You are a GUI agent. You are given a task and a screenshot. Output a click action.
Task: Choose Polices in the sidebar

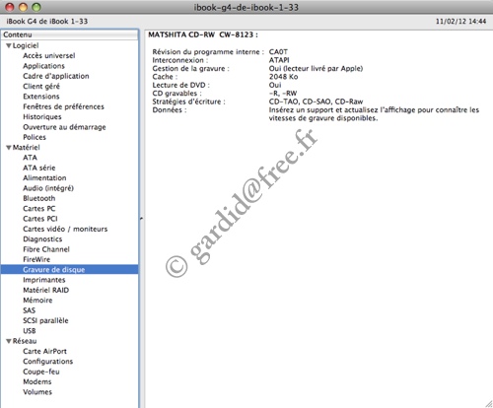(x=35, y=137)
